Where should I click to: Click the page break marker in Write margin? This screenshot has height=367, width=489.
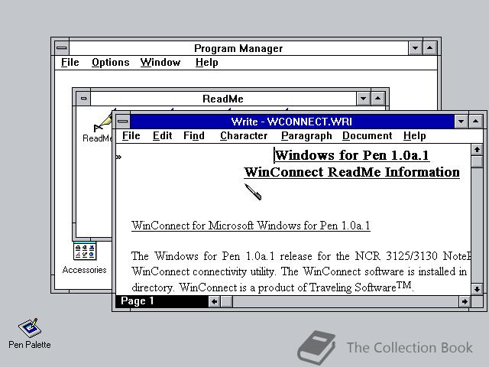[118, 157]
